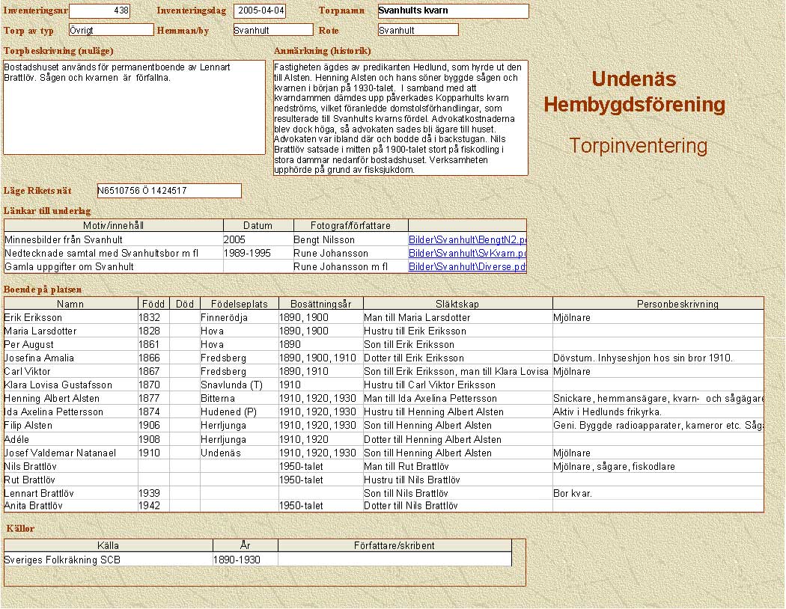This screenshot has width=786, height=609.
Task: Click inside the Torpbeskrivning text area
Action: 135,107
